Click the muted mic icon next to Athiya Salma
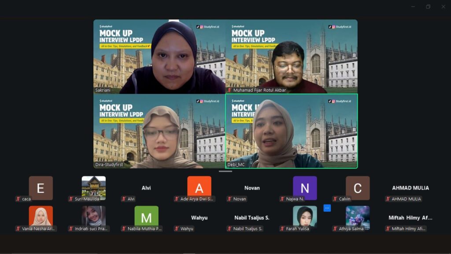 [x=335, y=229]
